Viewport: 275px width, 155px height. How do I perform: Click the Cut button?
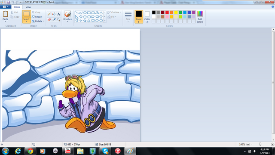14,12
